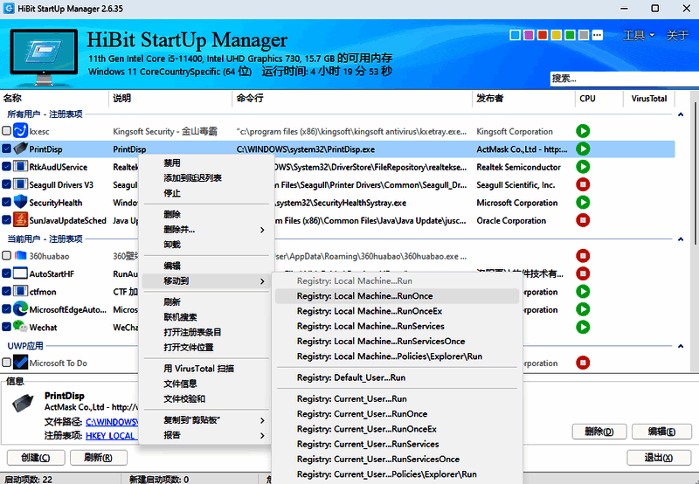Click the Microsoft To Do icon
The height and width of the screenshot is (484, 699).
point(20,363)
